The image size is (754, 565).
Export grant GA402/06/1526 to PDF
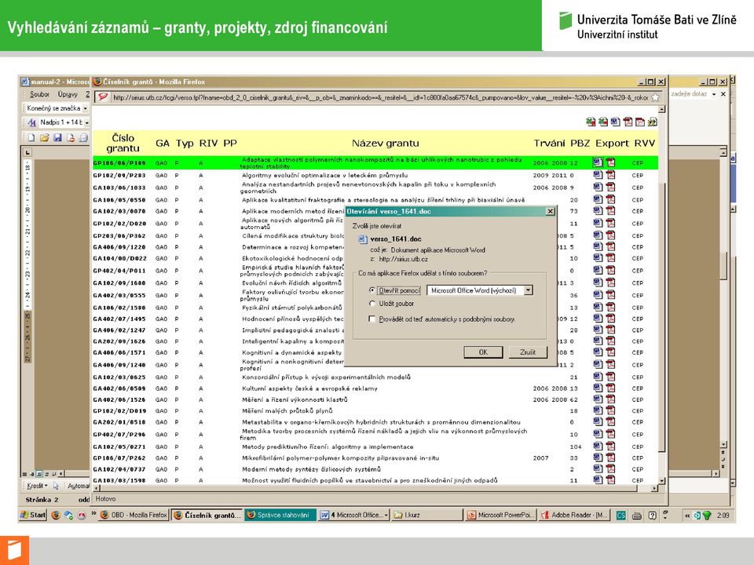pos(610,399)
